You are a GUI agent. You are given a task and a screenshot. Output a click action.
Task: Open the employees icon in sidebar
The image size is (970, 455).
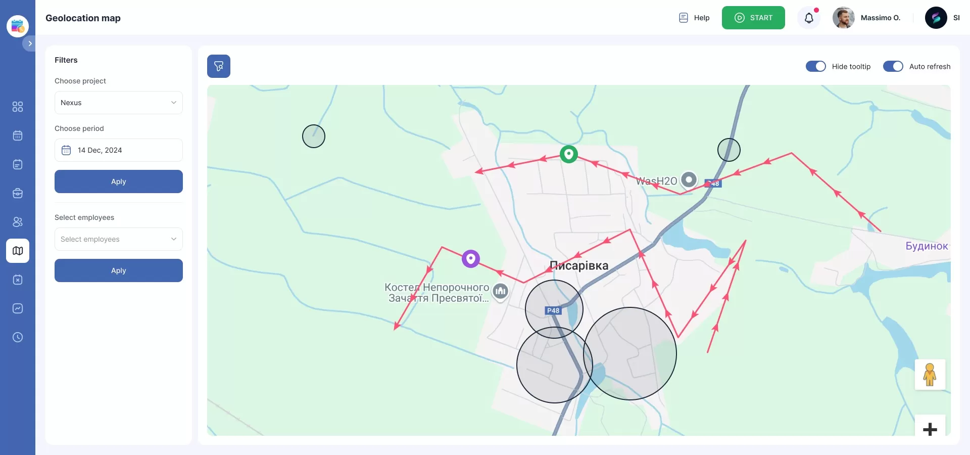(x=18, y=222)
